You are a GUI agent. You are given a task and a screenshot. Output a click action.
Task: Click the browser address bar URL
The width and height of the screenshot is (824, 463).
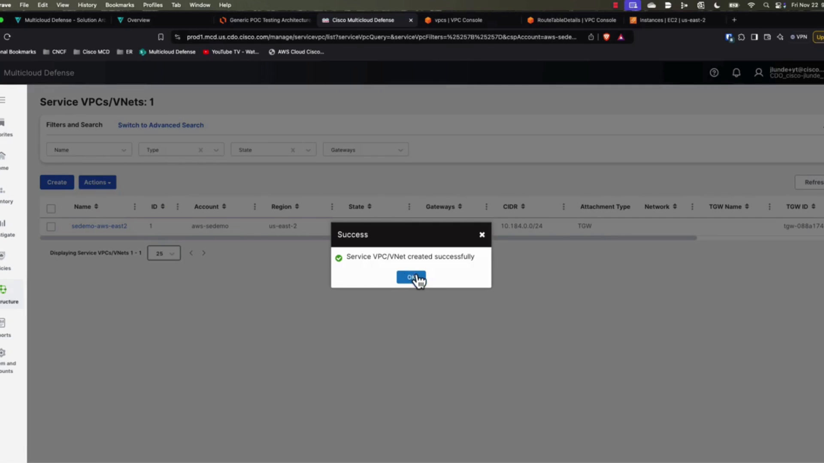coord(381,37)
